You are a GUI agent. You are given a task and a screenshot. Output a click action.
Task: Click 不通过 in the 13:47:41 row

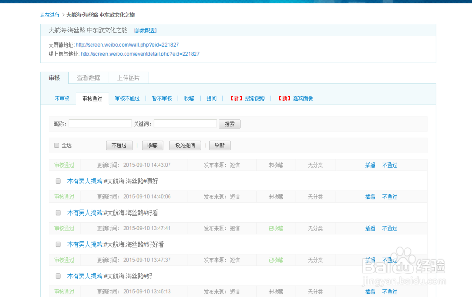(389, 229)
